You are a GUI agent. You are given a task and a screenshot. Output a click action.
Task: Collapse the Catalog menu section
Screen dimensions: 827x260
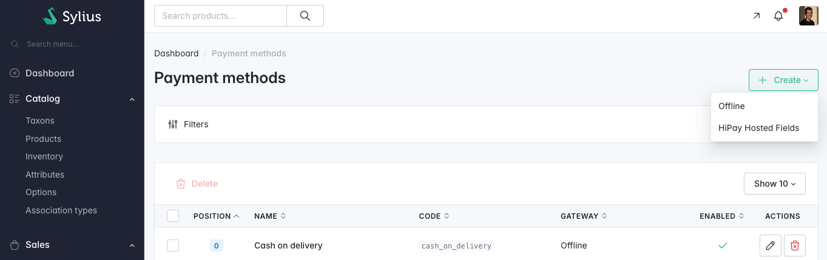point(132,99)
